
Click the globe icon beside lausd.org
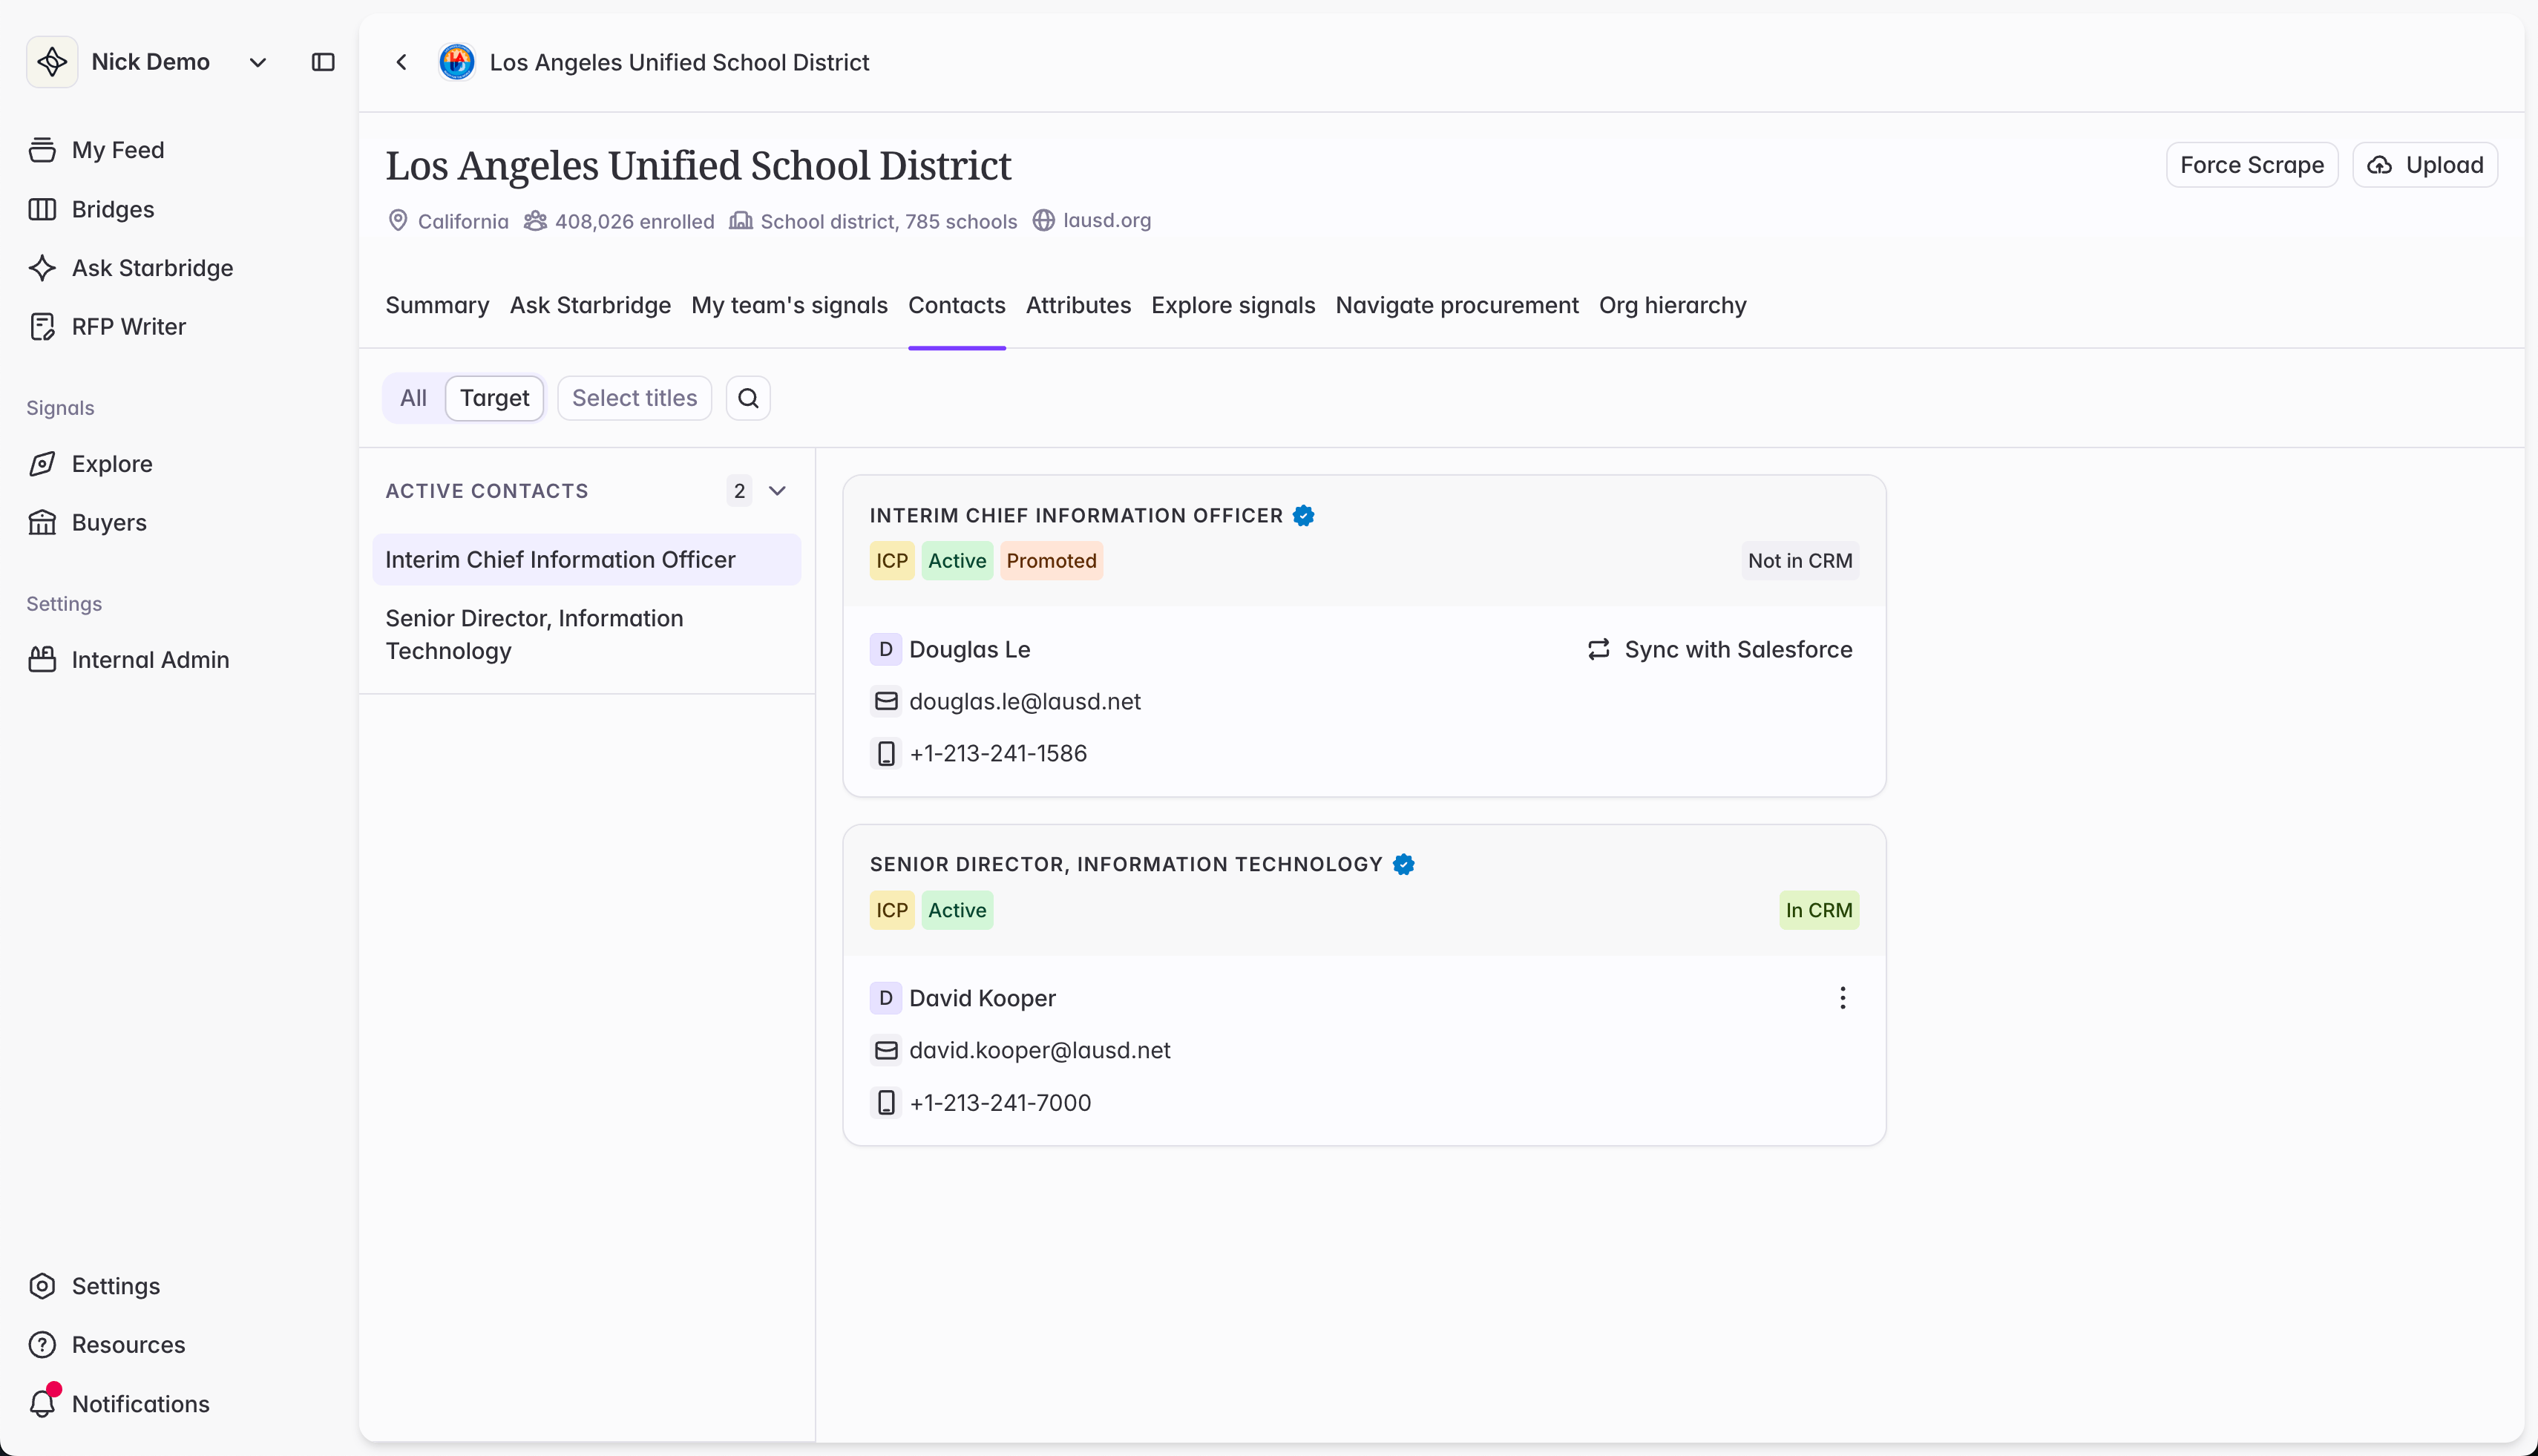(1043, 220)
